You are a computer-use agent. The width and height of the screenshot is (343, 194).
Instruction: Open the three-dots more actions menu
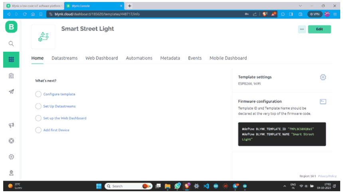tap(301, 29)
